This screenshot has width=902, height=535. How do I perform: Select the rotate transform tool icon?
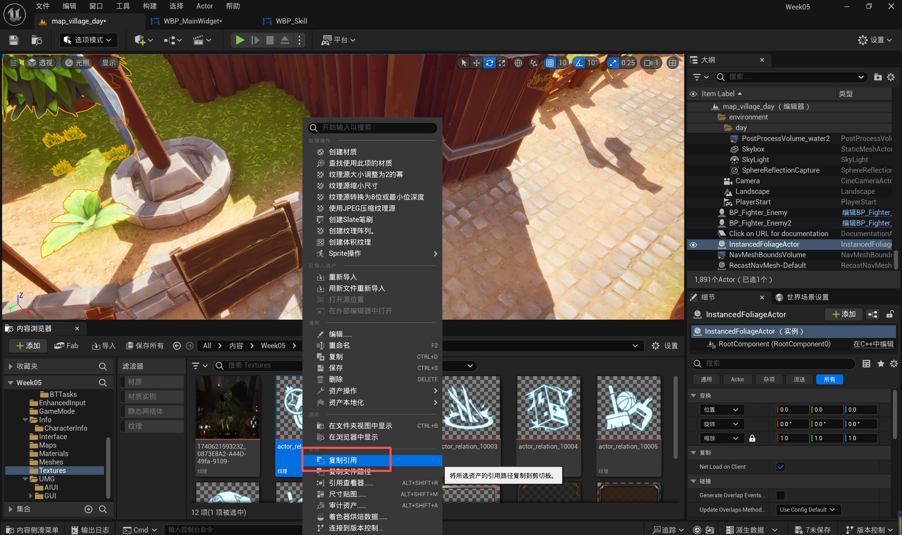tap(489, 63)
